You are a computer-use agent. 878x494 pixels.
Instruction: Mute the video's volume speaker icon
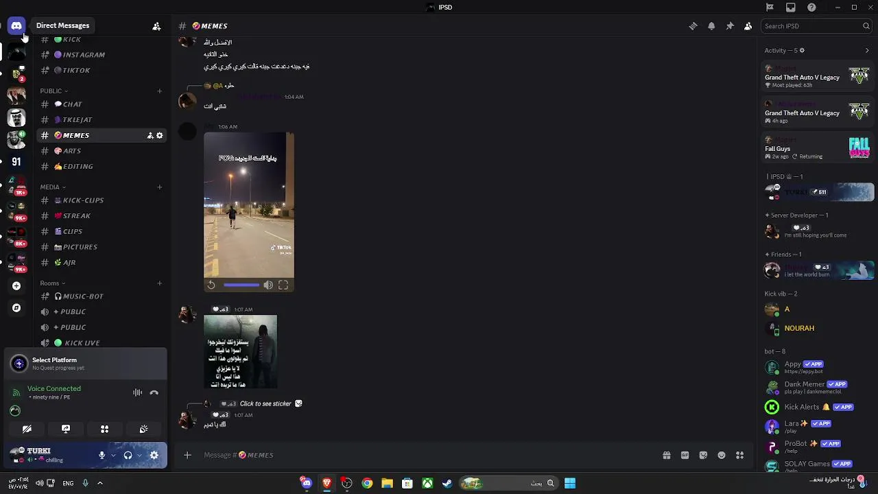click(x=268, y=285)
